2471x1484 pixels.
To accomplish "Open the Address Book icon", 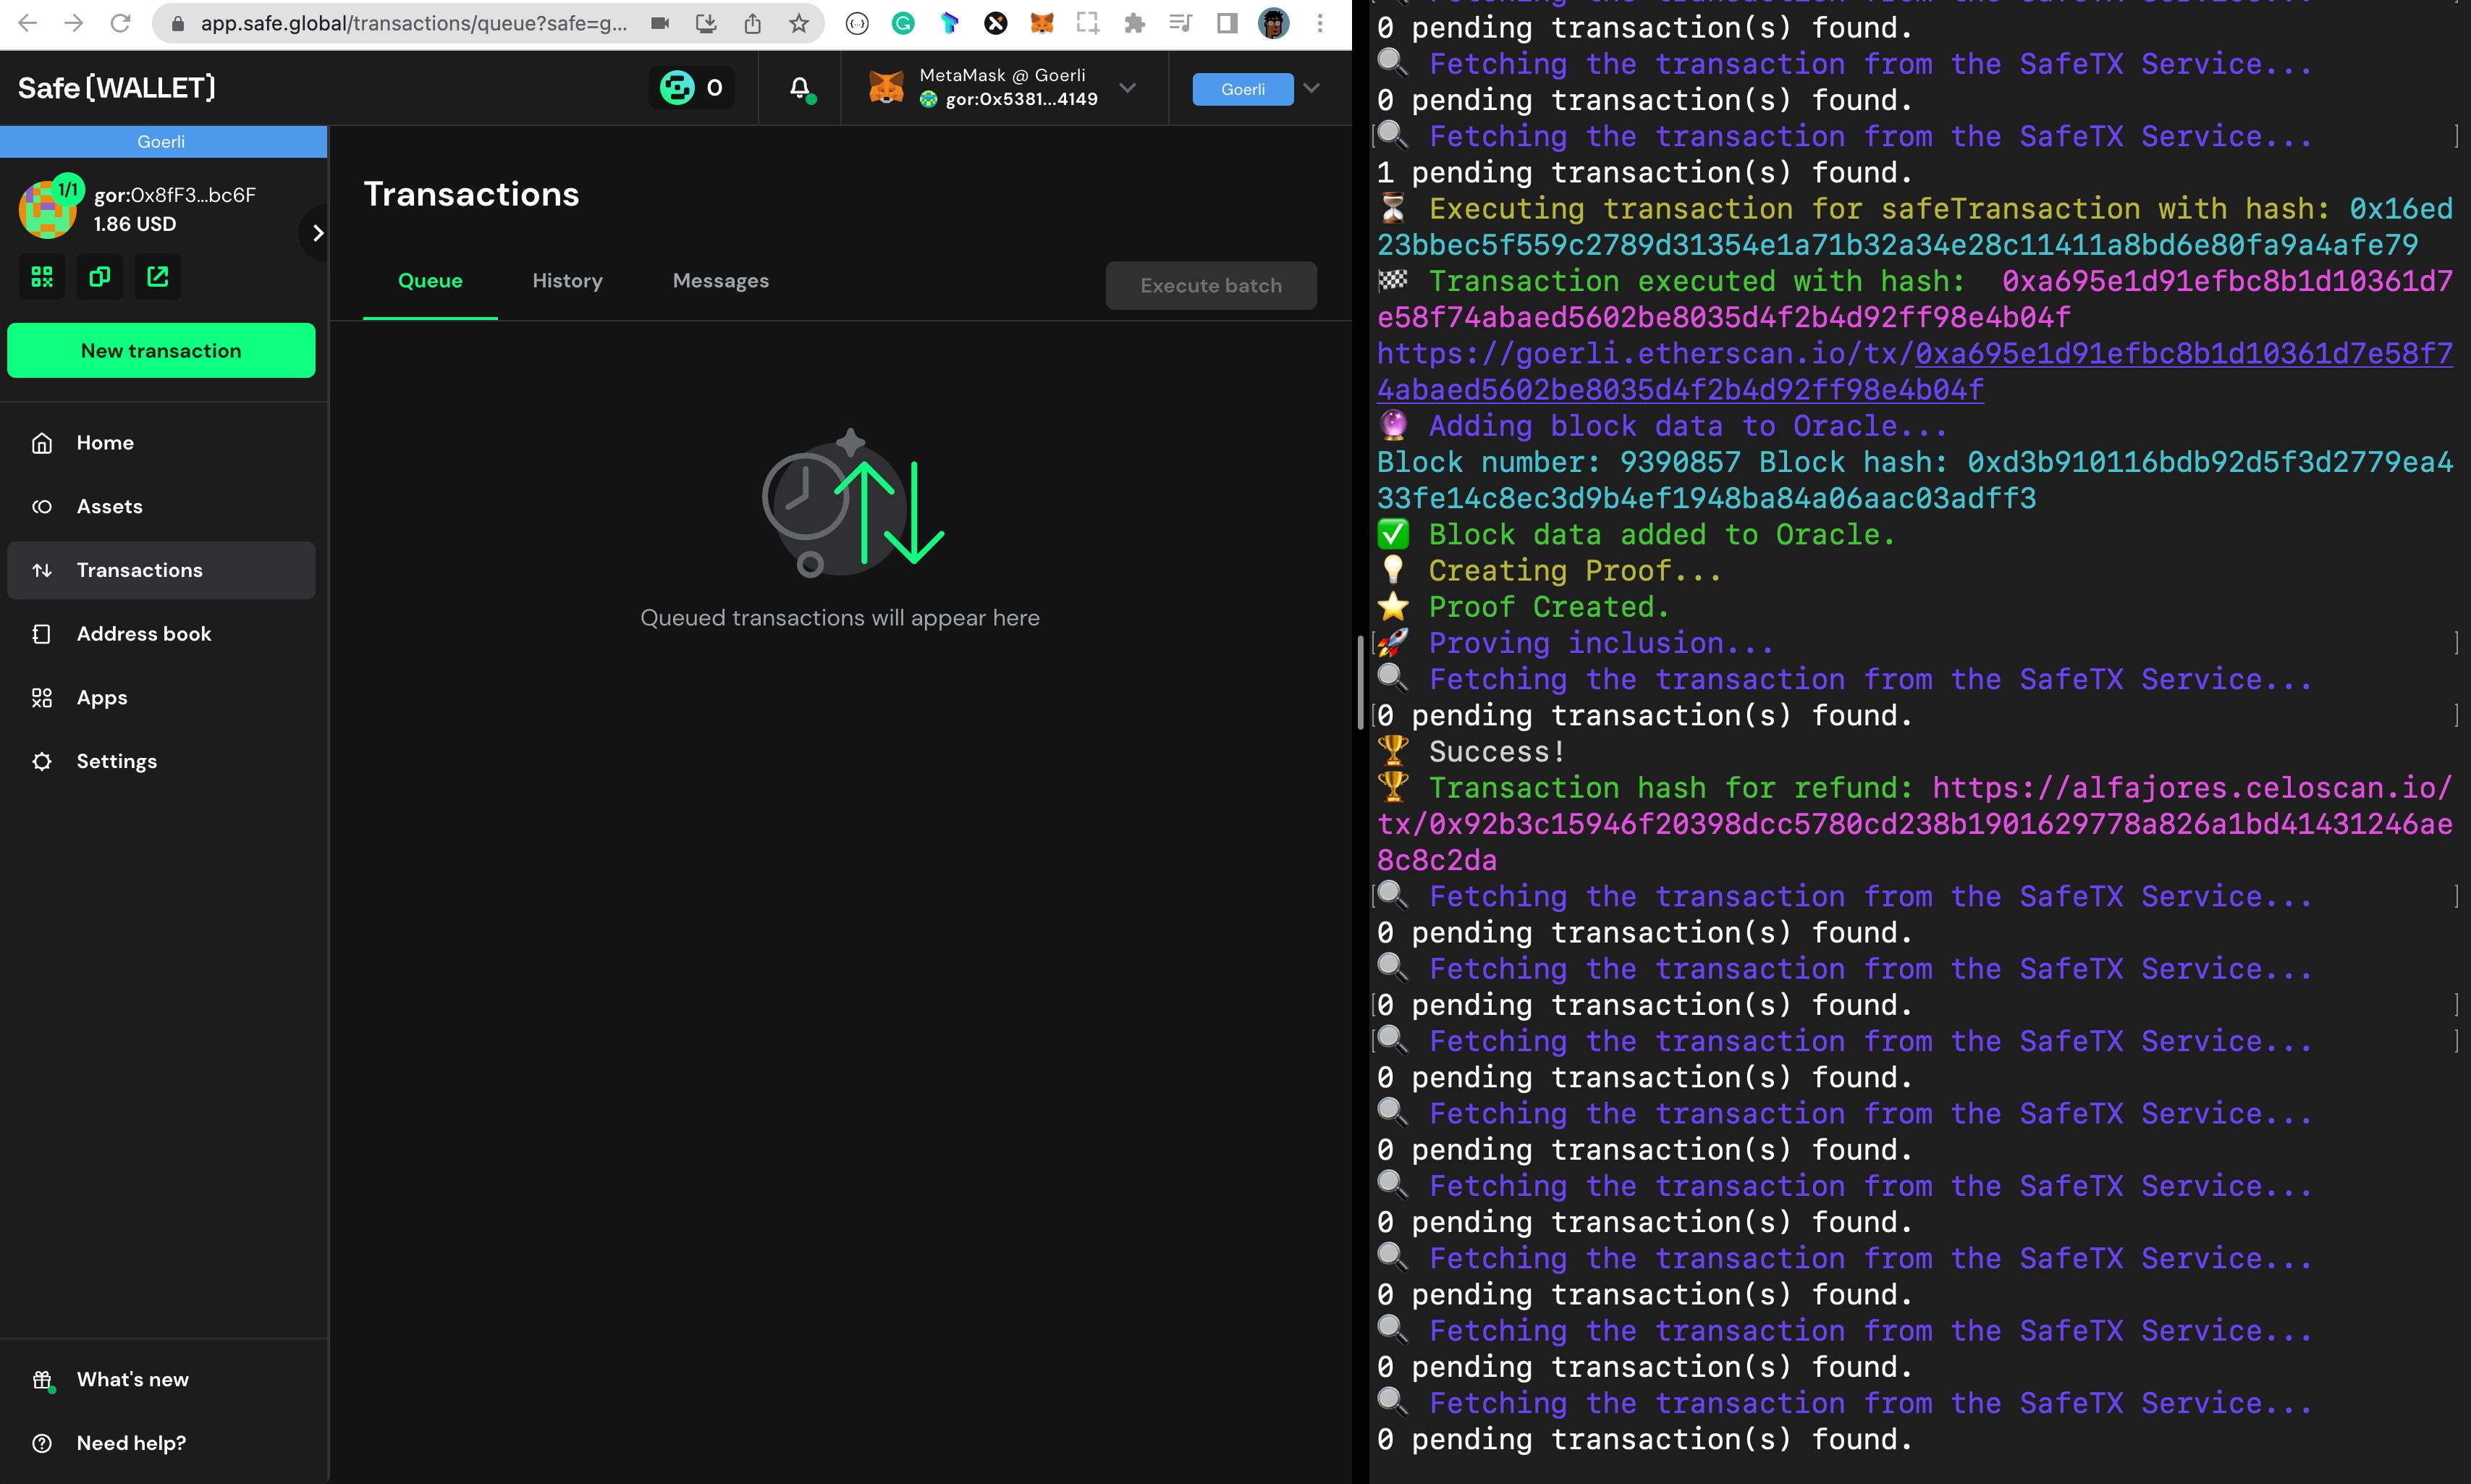I will (44, 633).
